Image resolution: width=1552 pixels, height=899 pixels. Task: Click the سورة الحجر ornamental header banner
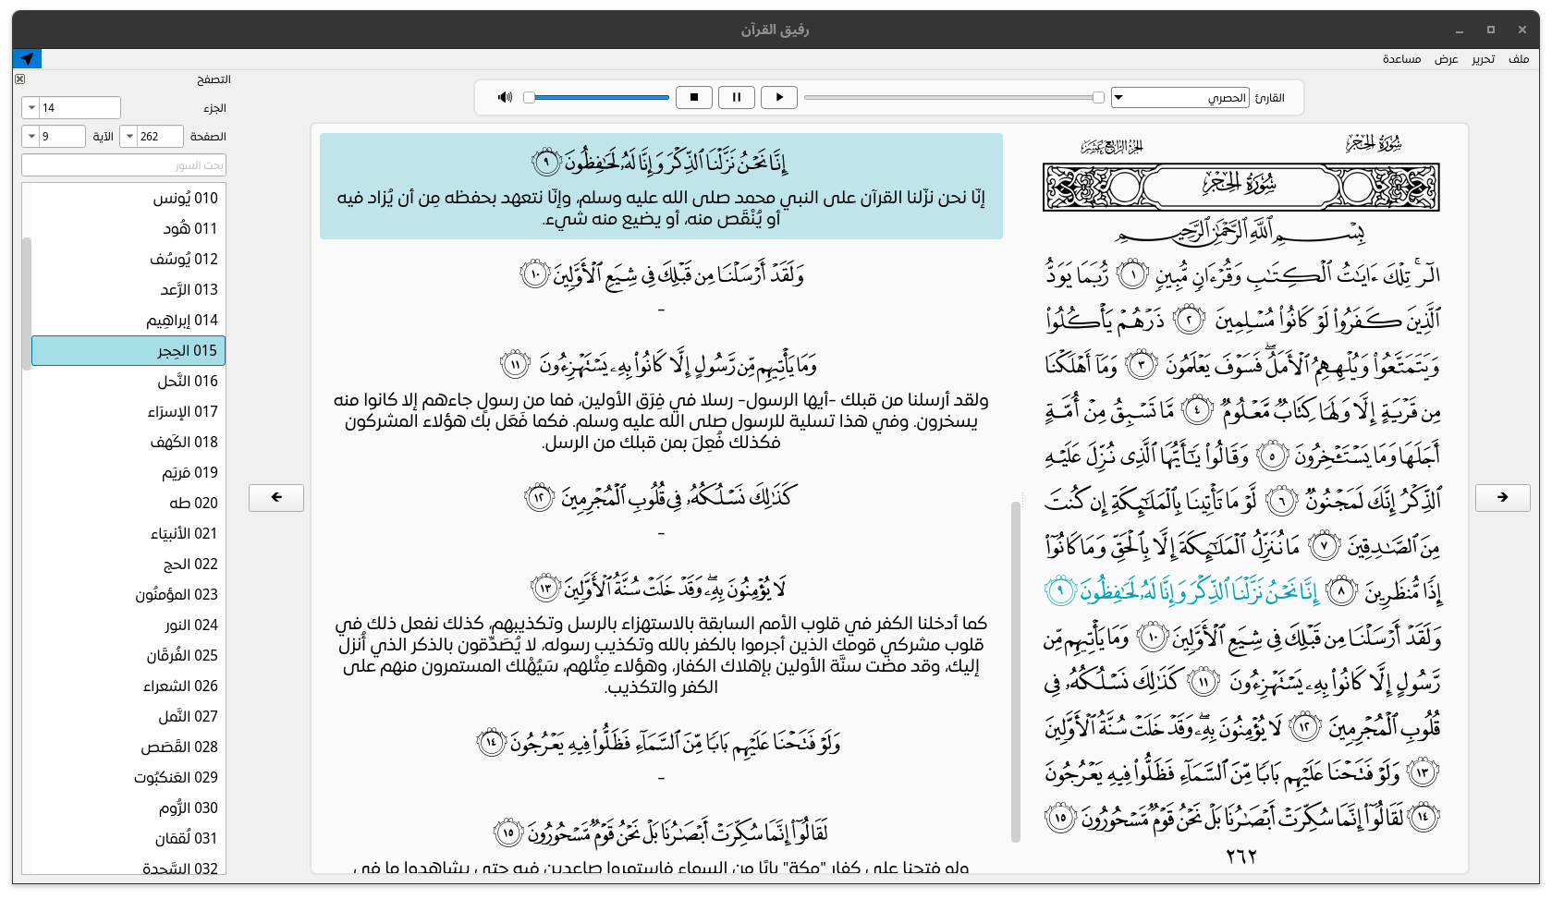[1241, 187]
